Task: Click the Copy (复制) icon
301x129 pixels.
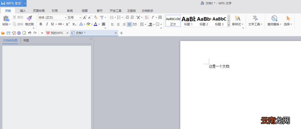Action: click(14, 24)
